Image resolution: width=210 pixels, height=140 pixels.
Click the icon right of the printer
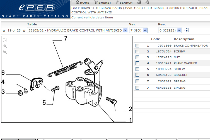pyautogui.click(x=147, y=3)
